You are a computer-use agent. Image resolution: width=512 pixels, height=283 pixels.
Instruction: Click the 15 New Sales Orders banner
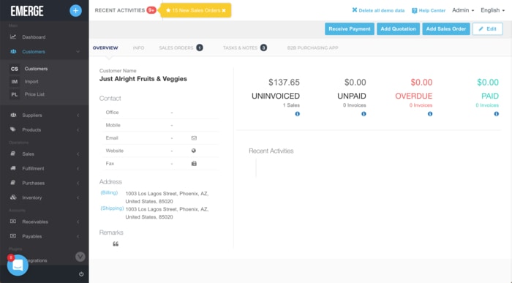[x=195, y=10]
